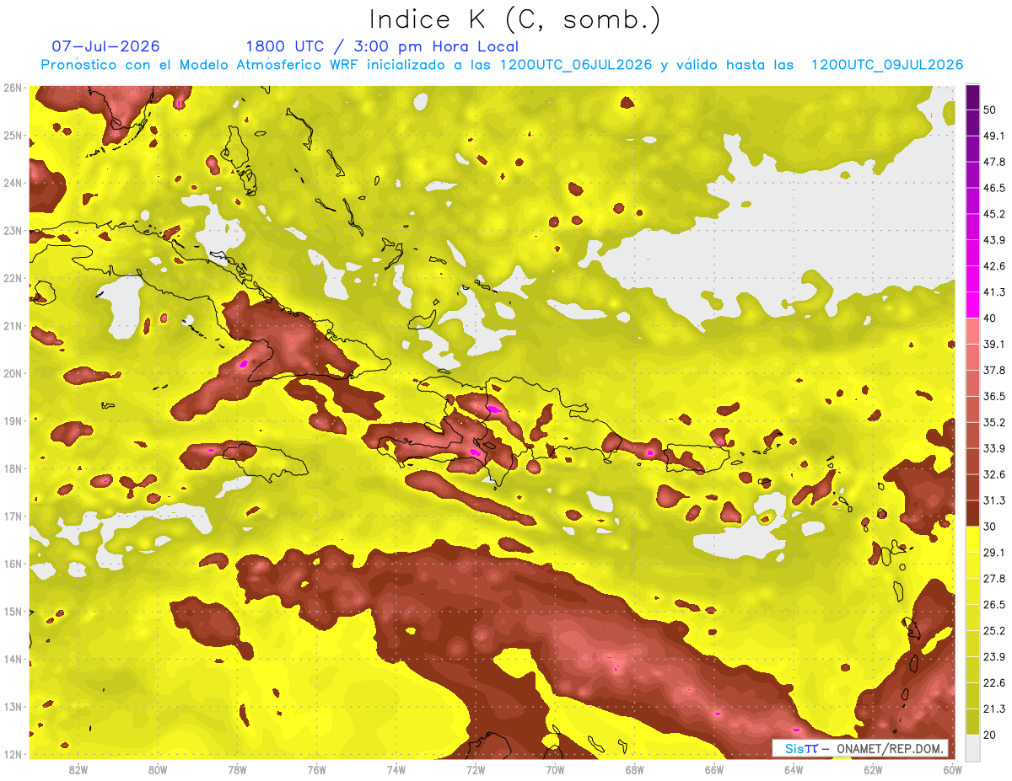This screenshot has width=1012, height=781.
Task: Pick the dark brown swatch between 30 and 31.3
Action: coord(972,513)
